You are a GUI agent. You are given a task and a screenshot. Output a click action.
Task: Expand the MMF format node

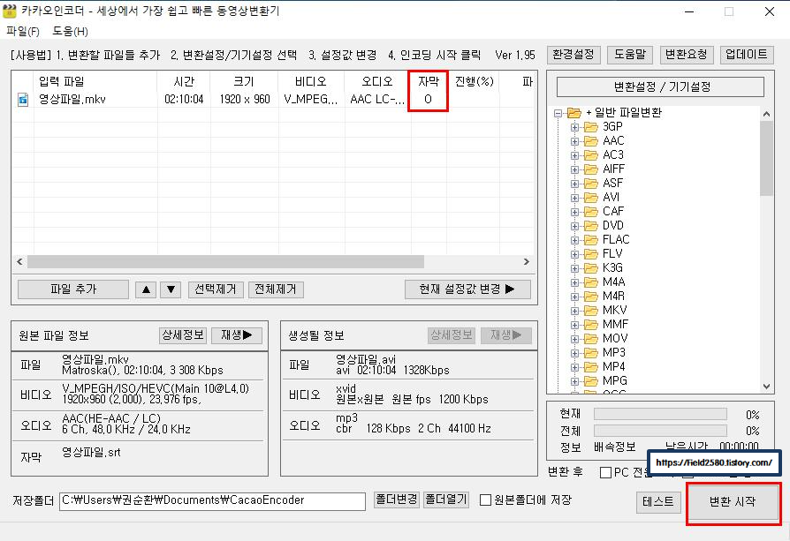[x=574, y=325]
